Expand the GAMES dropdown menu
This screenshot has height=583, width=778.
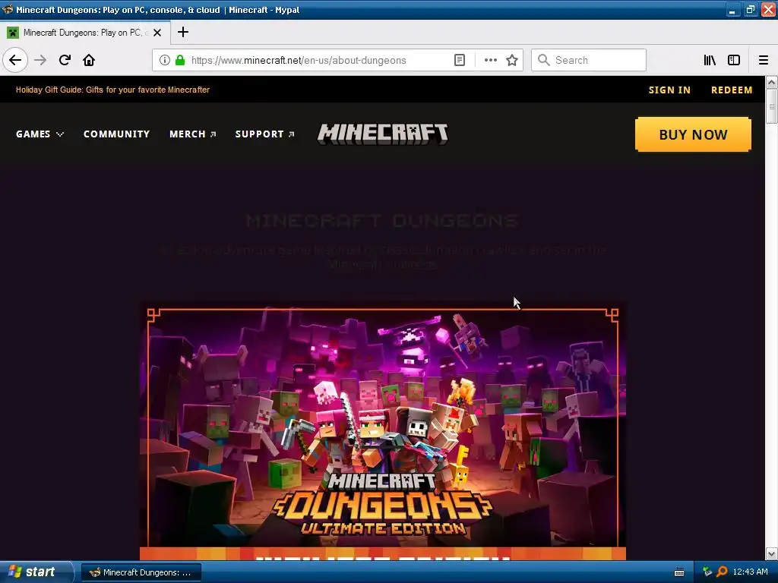(x=40, y=134)
